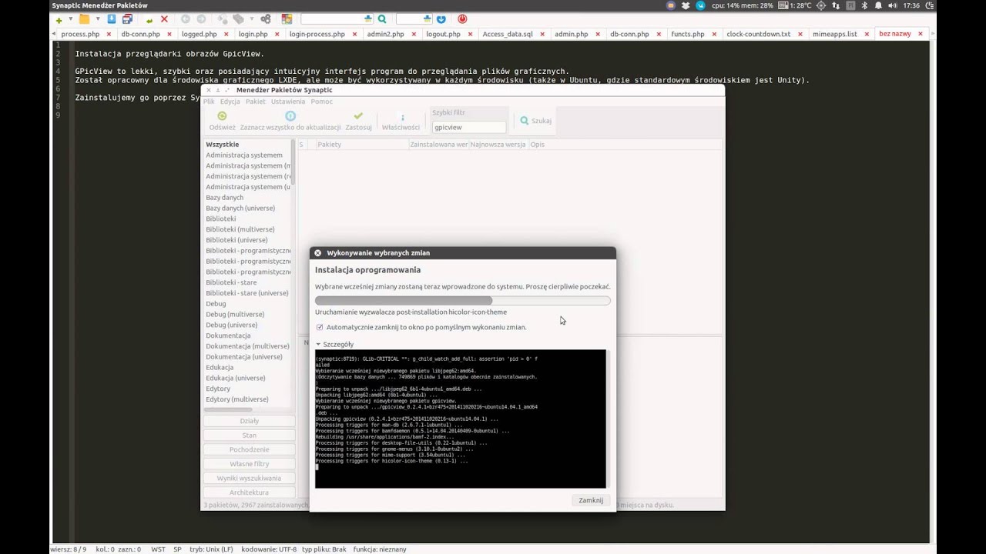
Task: Switch to the Access_data.sql tab
Action: coord(507,34)
